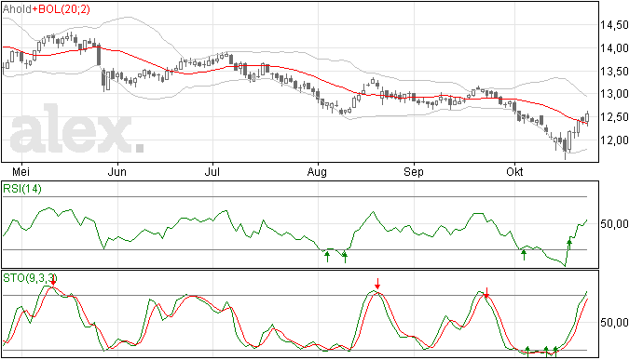This screenshot has width=643, height=360.
Task: Click the red STO sell arrow near Mei
Action: coord(53,281)
